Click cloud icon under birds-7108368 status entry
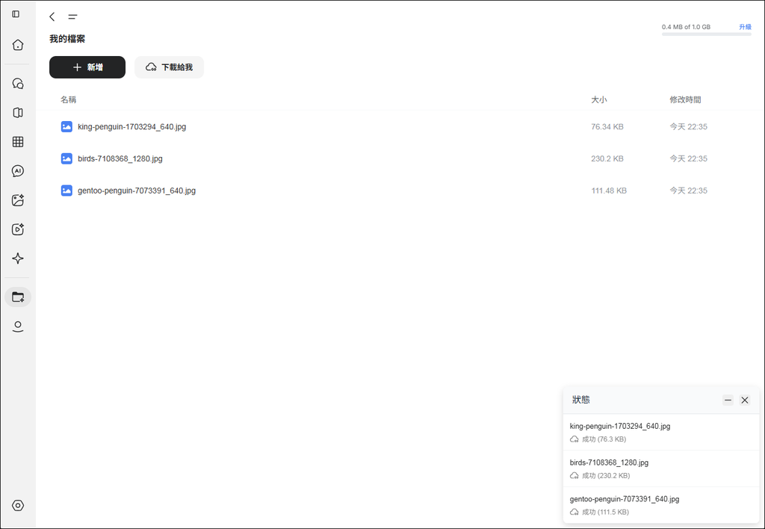This screenshot has height=529, width=765. click(x=574, y=476)
